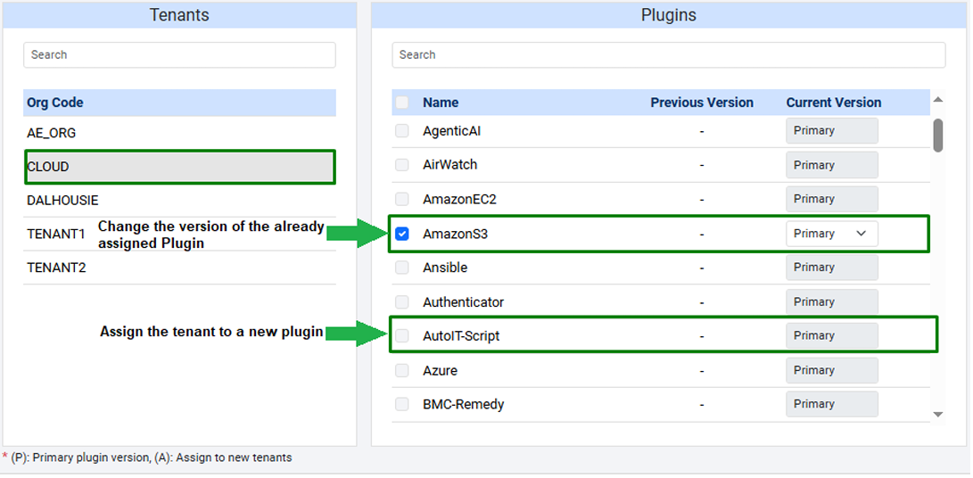The image size is (973, 478).
Task: Click the Previous Version column header
Action: tap(702, 103)
